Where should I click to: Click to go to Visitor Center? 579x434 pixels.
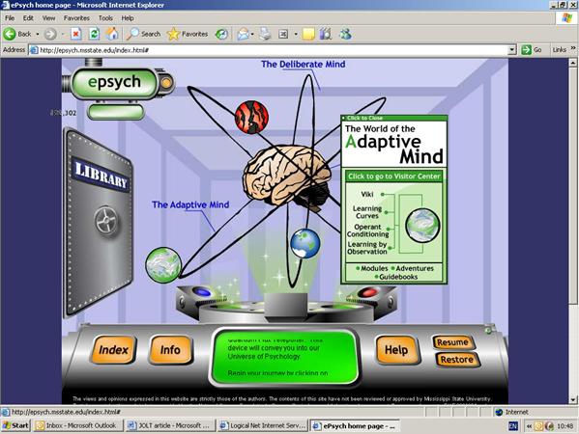(x=394, y=176)
